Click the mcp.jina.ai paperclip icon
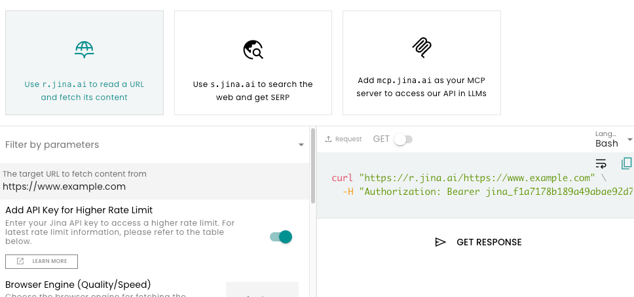634x297 pixels. [x=421, y=46]
